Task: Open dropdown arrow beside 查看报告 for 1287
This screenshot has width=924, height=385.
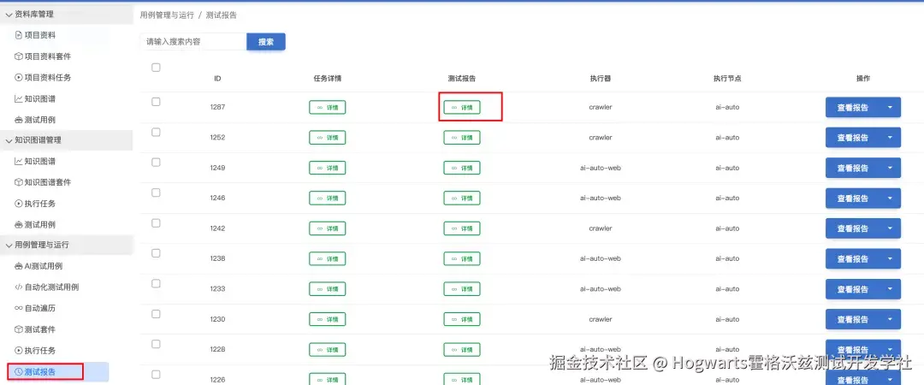Action: (x=891, y=107)
